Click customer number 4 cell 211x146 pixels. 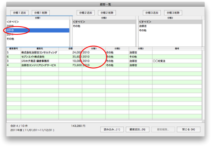click(x=14, y=65)
